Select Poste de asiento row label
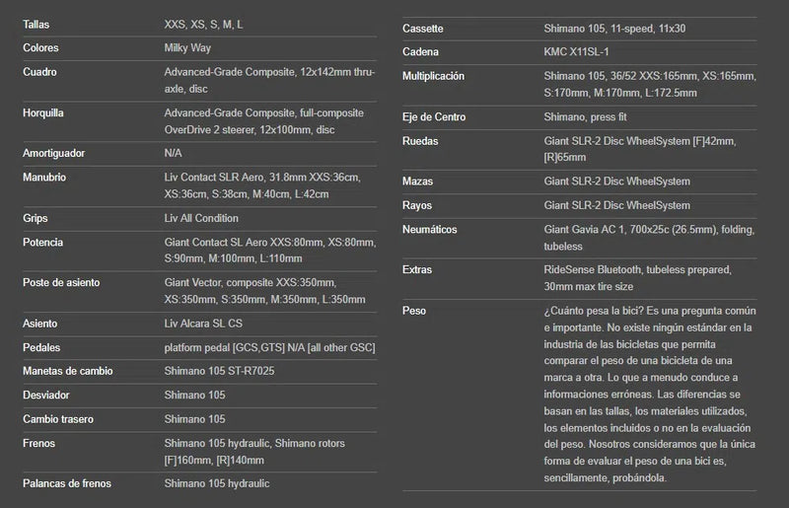Viewport: 789px width, 508px height. point(61,282)
